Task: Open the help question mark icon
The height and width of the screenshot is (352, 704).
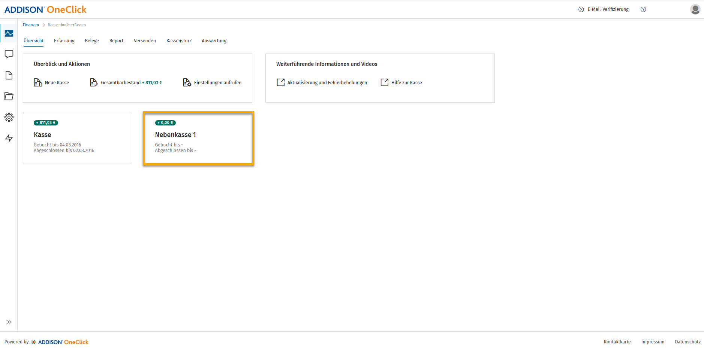Action: (643, 9)
